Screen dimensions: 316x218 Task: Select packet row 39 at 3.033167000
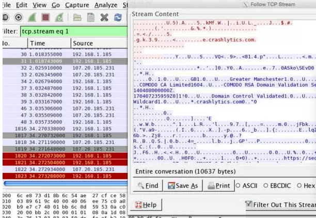tap(65, 102)
